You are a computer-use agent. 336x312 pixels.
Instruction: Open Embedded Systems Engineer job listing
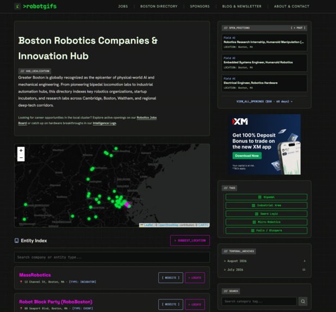(264, 63)
